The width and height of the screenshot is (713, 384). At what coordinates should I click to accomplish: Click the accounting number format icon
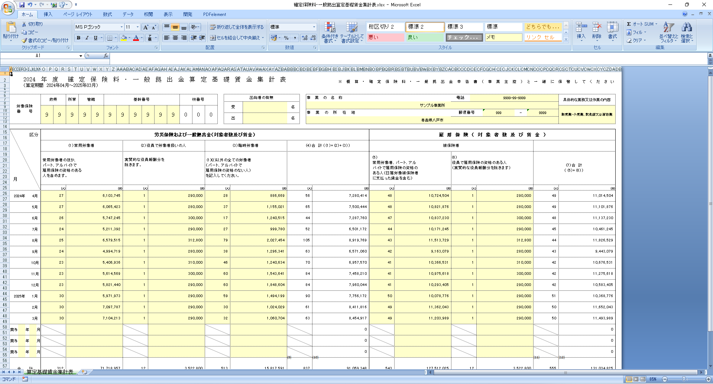(274, 38)
